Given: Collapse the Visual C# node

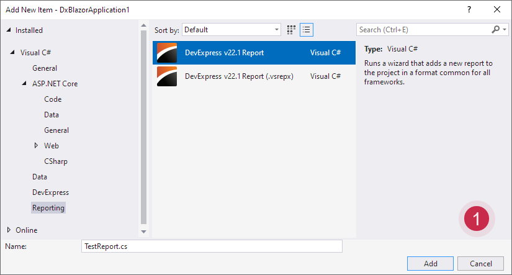Looking at the screenshot, I should tap(13, 53).
